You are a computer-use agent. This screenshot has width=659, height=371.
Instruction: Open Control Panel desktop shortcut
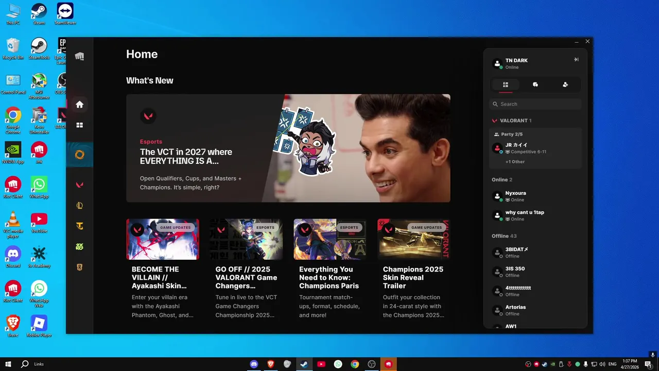(13, 83)
